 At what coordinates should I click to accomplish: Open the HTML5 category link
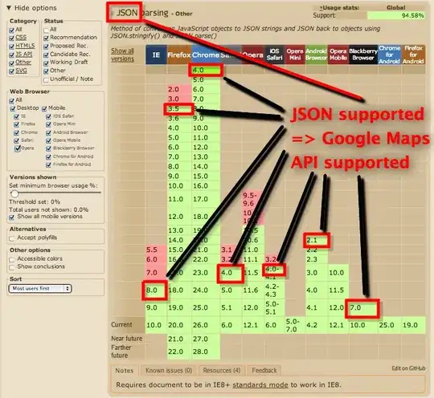pyautogui.click(x=25, y=46)
